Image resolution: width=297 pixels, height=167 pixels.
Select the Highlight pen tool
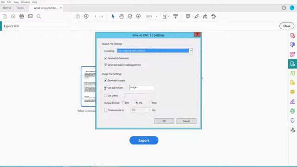pyautogui.click(x=196, y=16)
